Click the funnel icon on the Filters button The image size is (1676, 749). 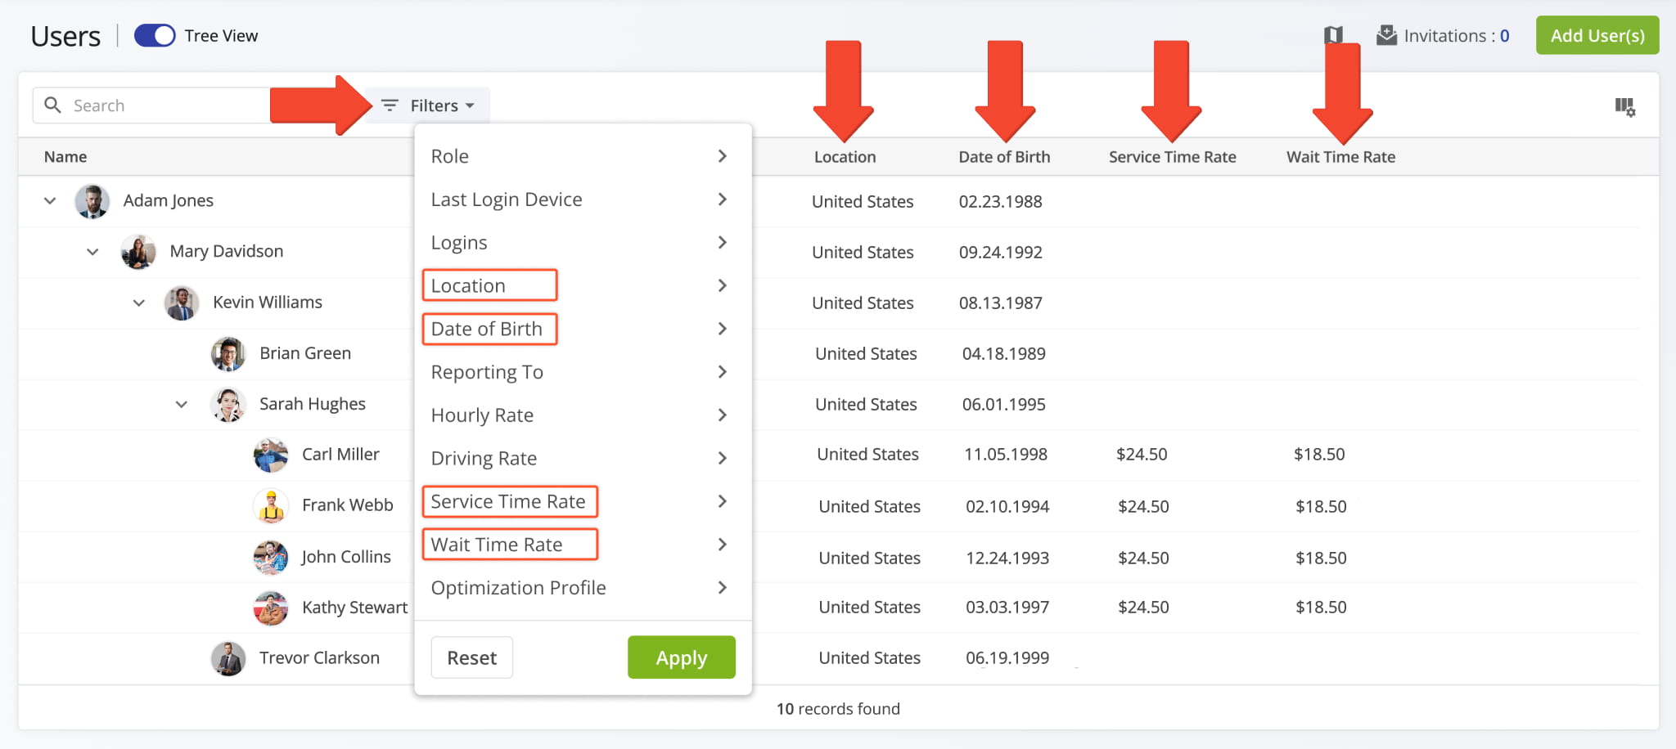388,105
